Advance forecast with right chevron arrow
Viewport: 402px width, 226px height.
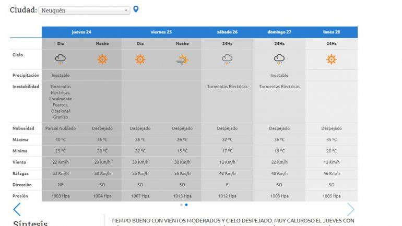click(x=350, y=210)
